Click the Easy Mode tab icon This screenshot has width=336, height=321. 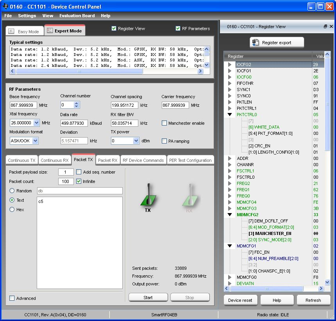click(11, 31)
